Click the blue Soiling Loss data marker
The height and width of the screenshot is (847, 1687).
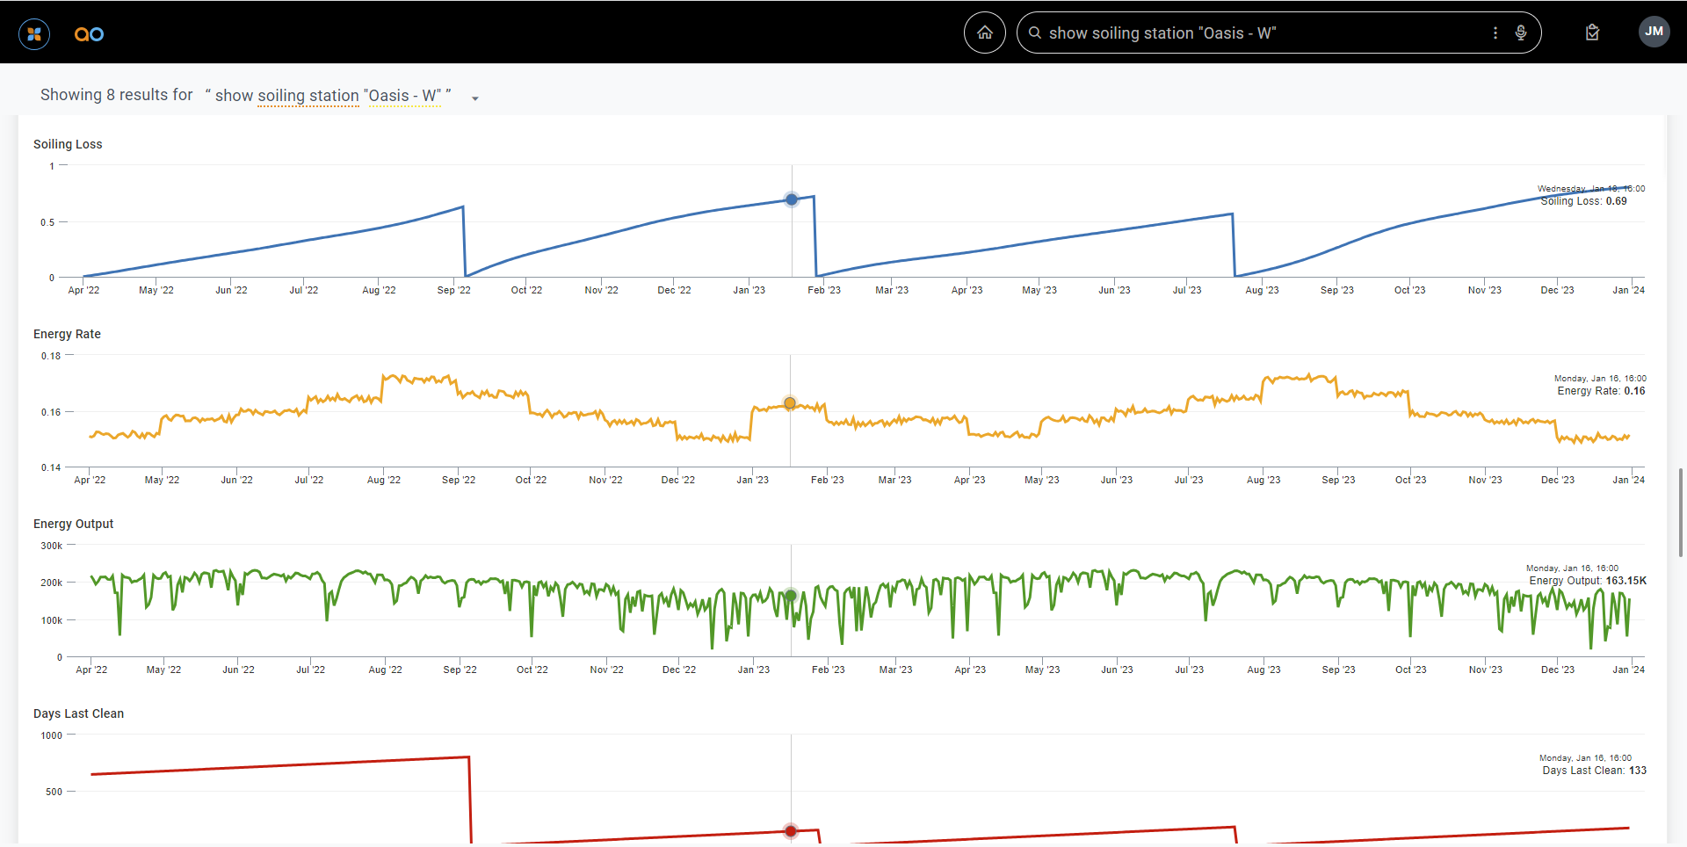[x=792, y=199]
